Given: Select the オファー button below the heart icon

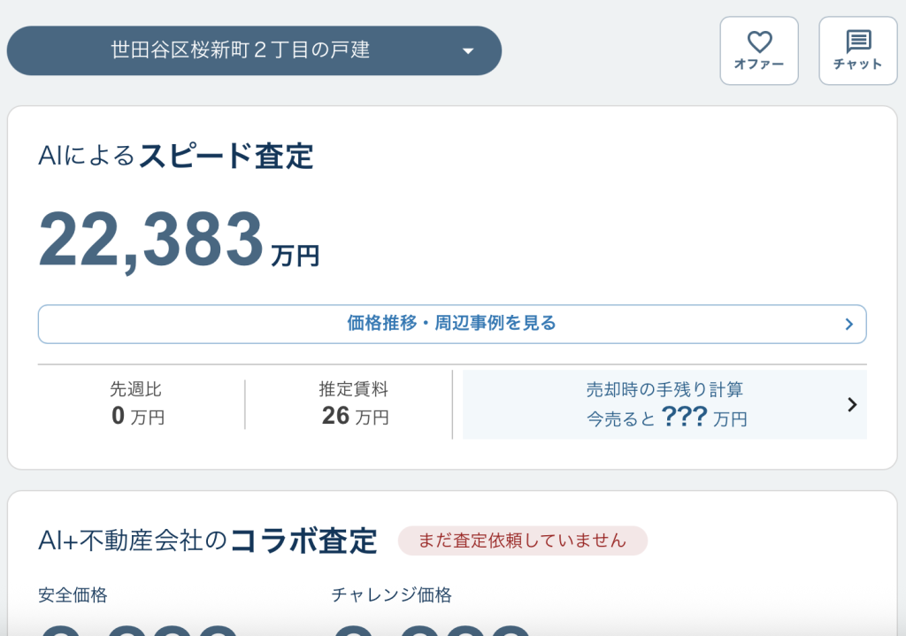Looking at the screenshot, I should (758, 62).
